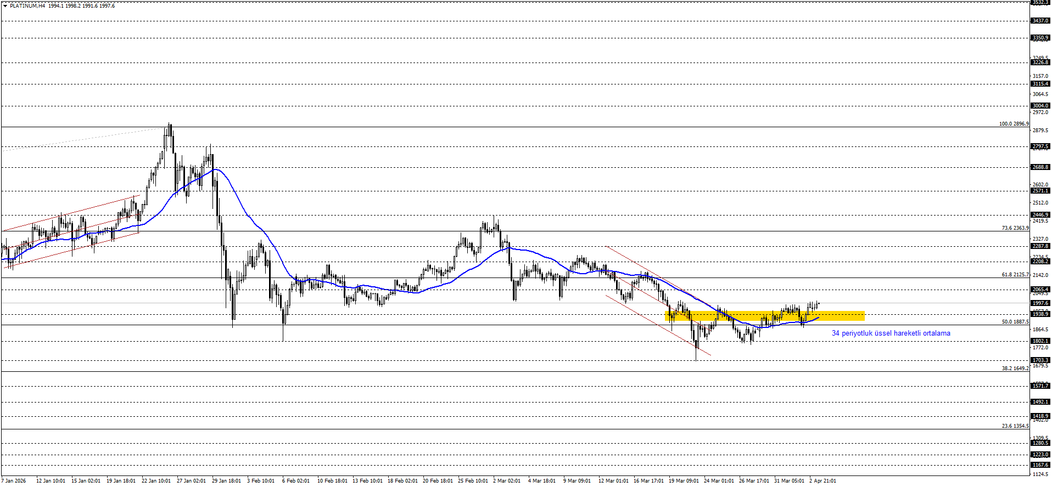This screenshot has height=487, width=1052.
Task: Click the 2065.4 price level label
Action: tap(1040, 290)
